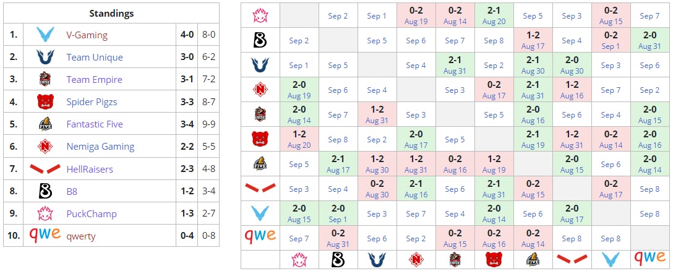The height and width of the screenshot is (271, 673).
Task: Open the Team Unique team page link
Action: click(x=95, y=58)
